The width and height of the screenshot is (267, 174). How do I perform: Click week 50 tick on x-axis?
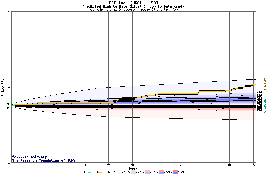pos(253,165)
